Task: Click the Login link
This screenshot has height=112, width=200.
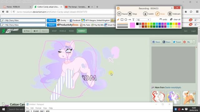Action: tap(193, 31)
